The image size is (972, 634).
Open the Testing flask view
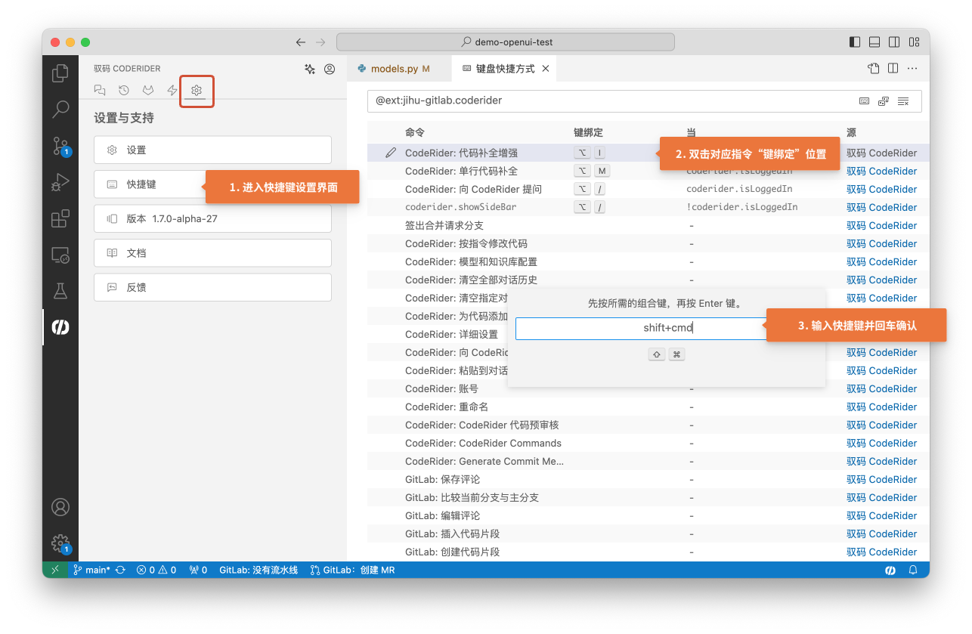coord(60,291)
